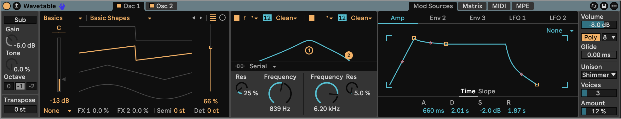
Task: Click filter 2 marker on the curve
Action: (x=348, y=55)
